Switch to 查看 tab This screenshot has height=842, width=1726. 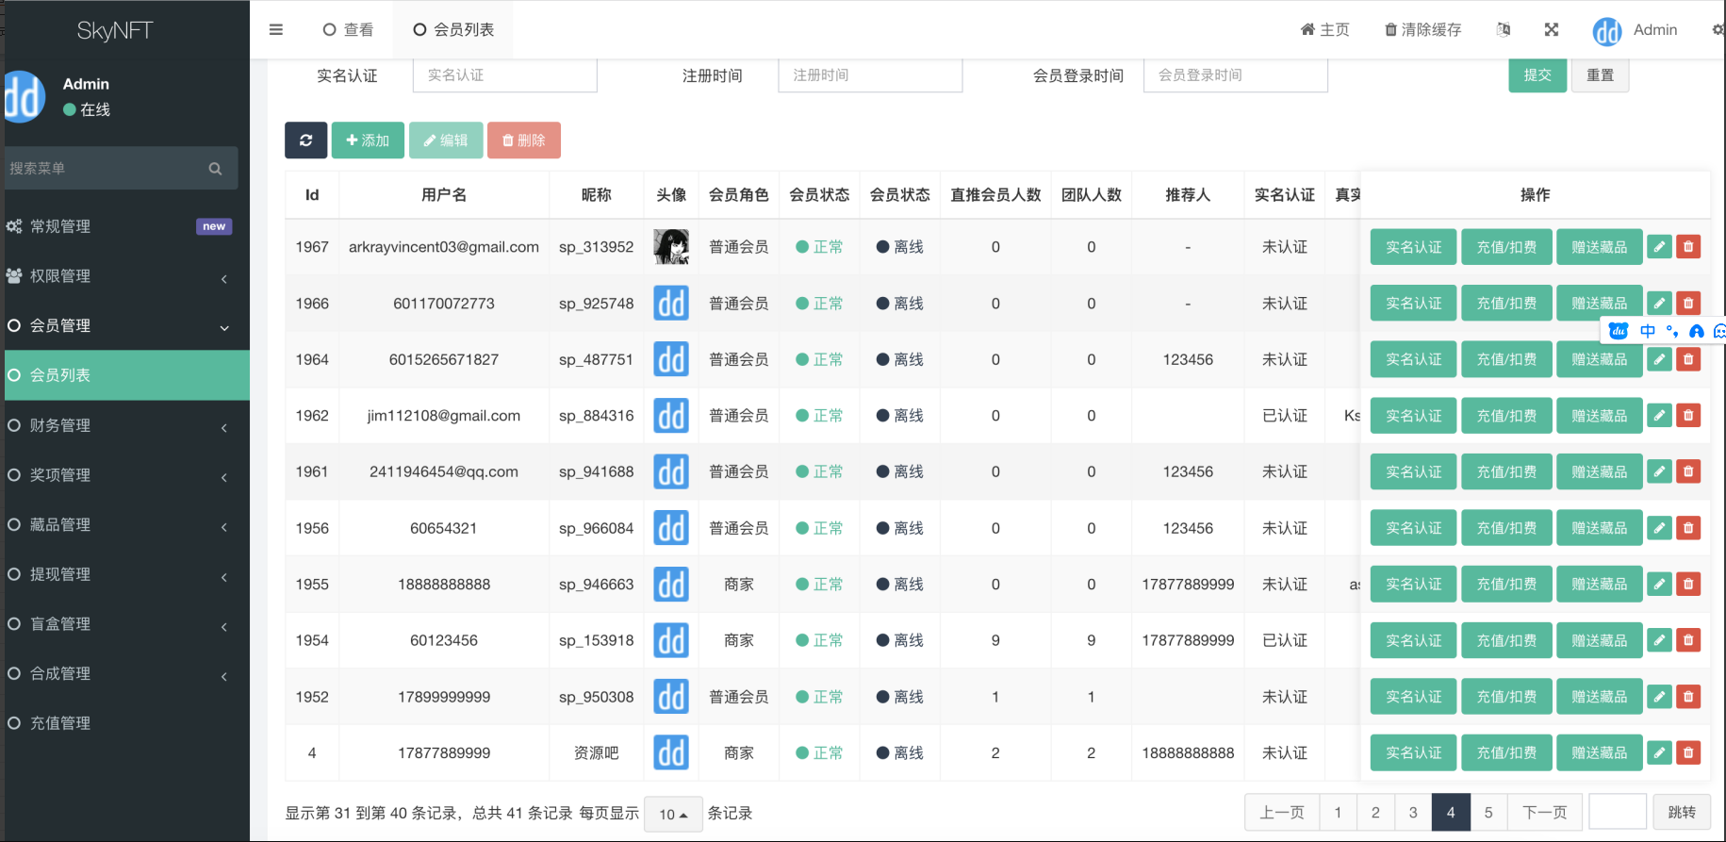[x=348, y=30]
